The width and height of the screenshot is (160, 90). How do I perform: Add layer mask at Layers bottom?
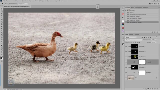coord(148,89)
